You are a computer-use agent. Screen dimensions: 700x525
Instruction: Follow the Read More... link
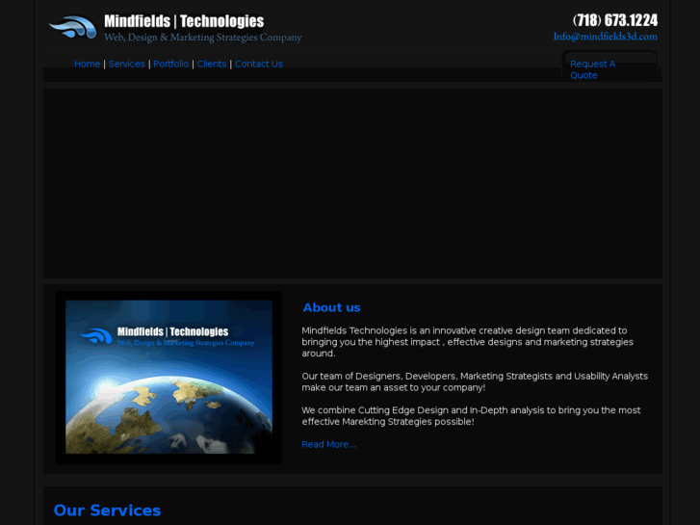[x=329, y=444]
